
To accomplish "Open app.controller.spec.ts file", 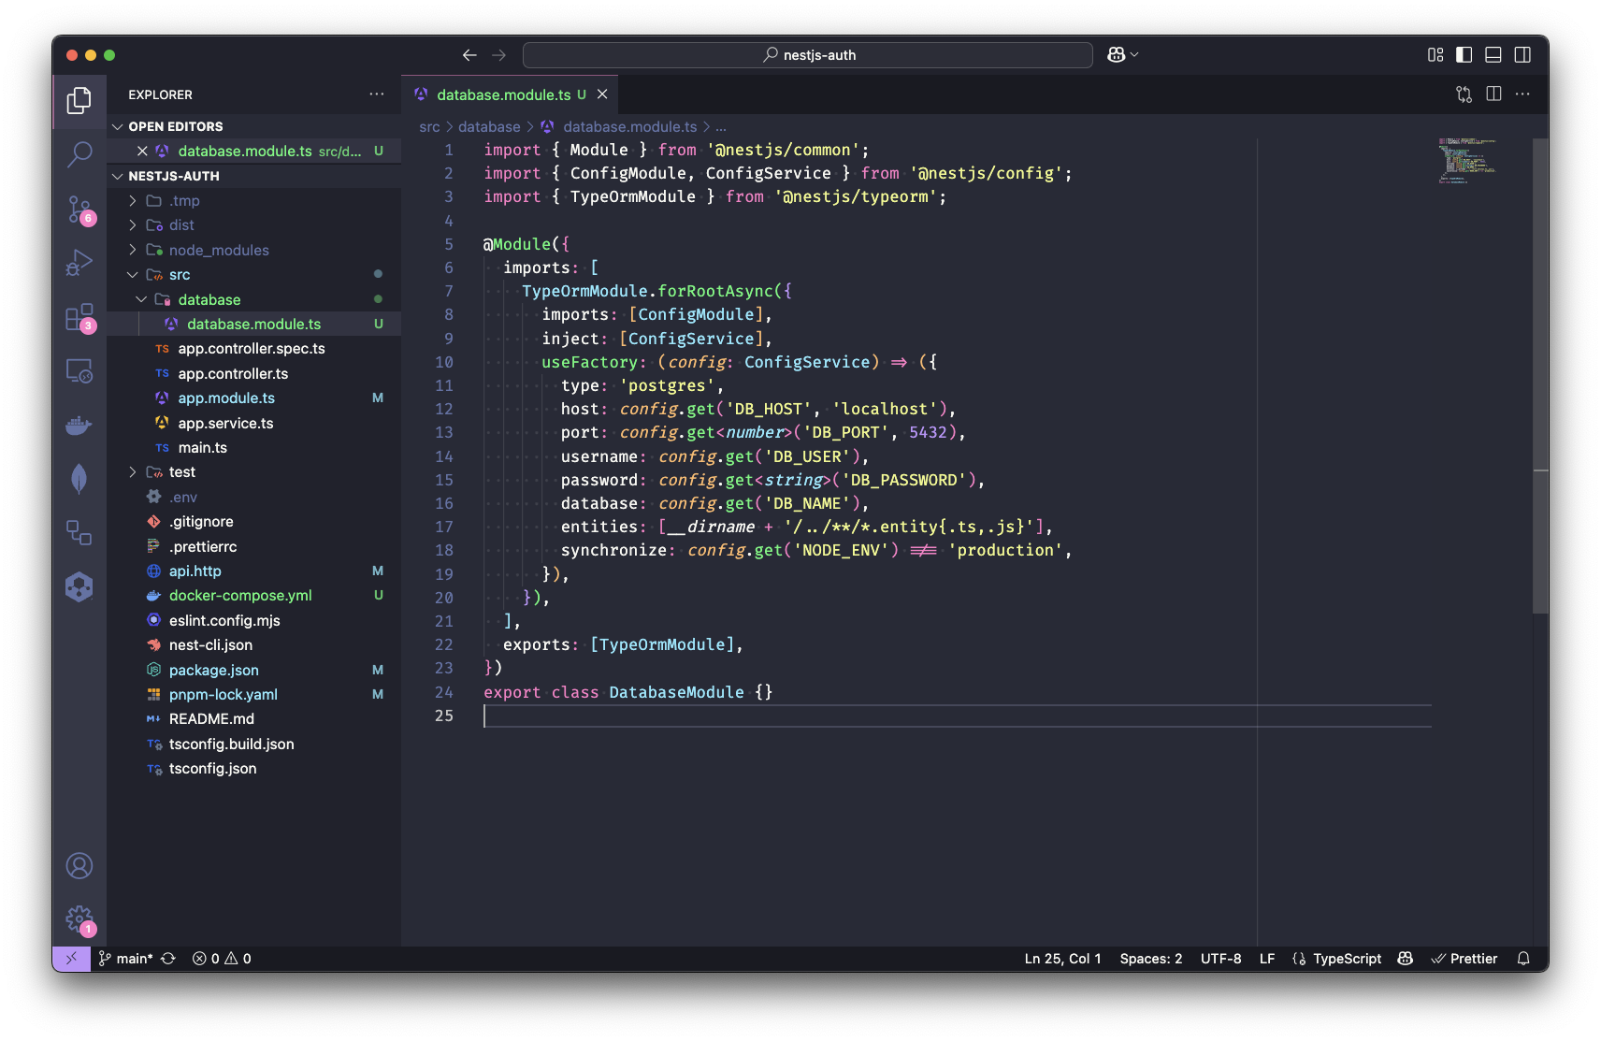I will 254,349.
